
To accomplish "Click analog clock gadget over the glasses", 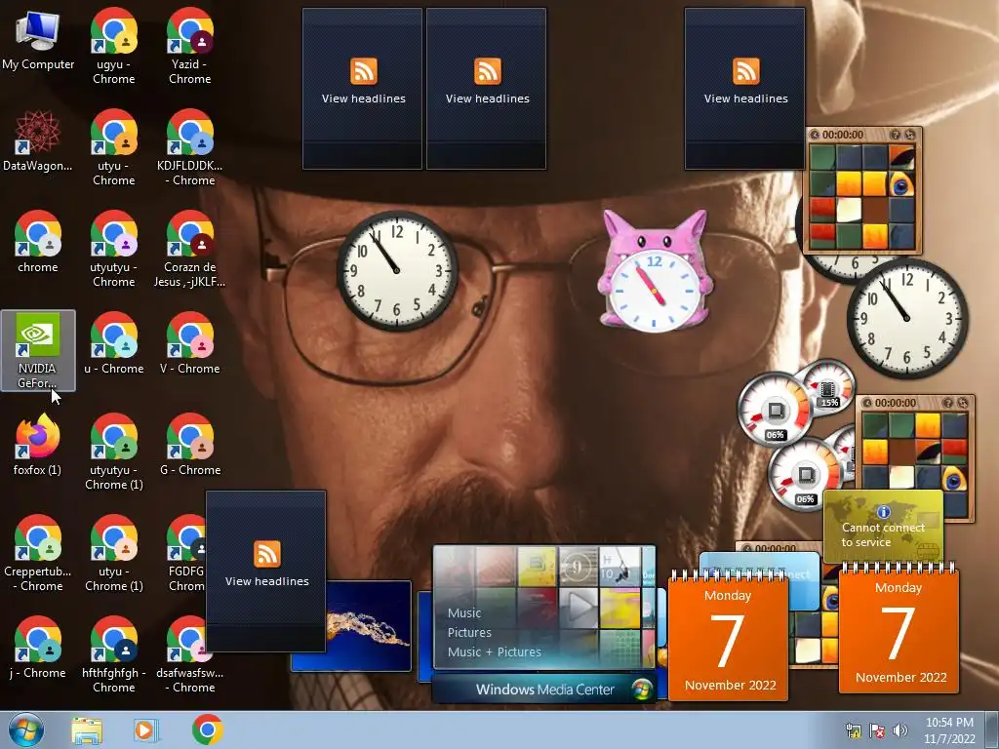I will (x=396, y=271).
